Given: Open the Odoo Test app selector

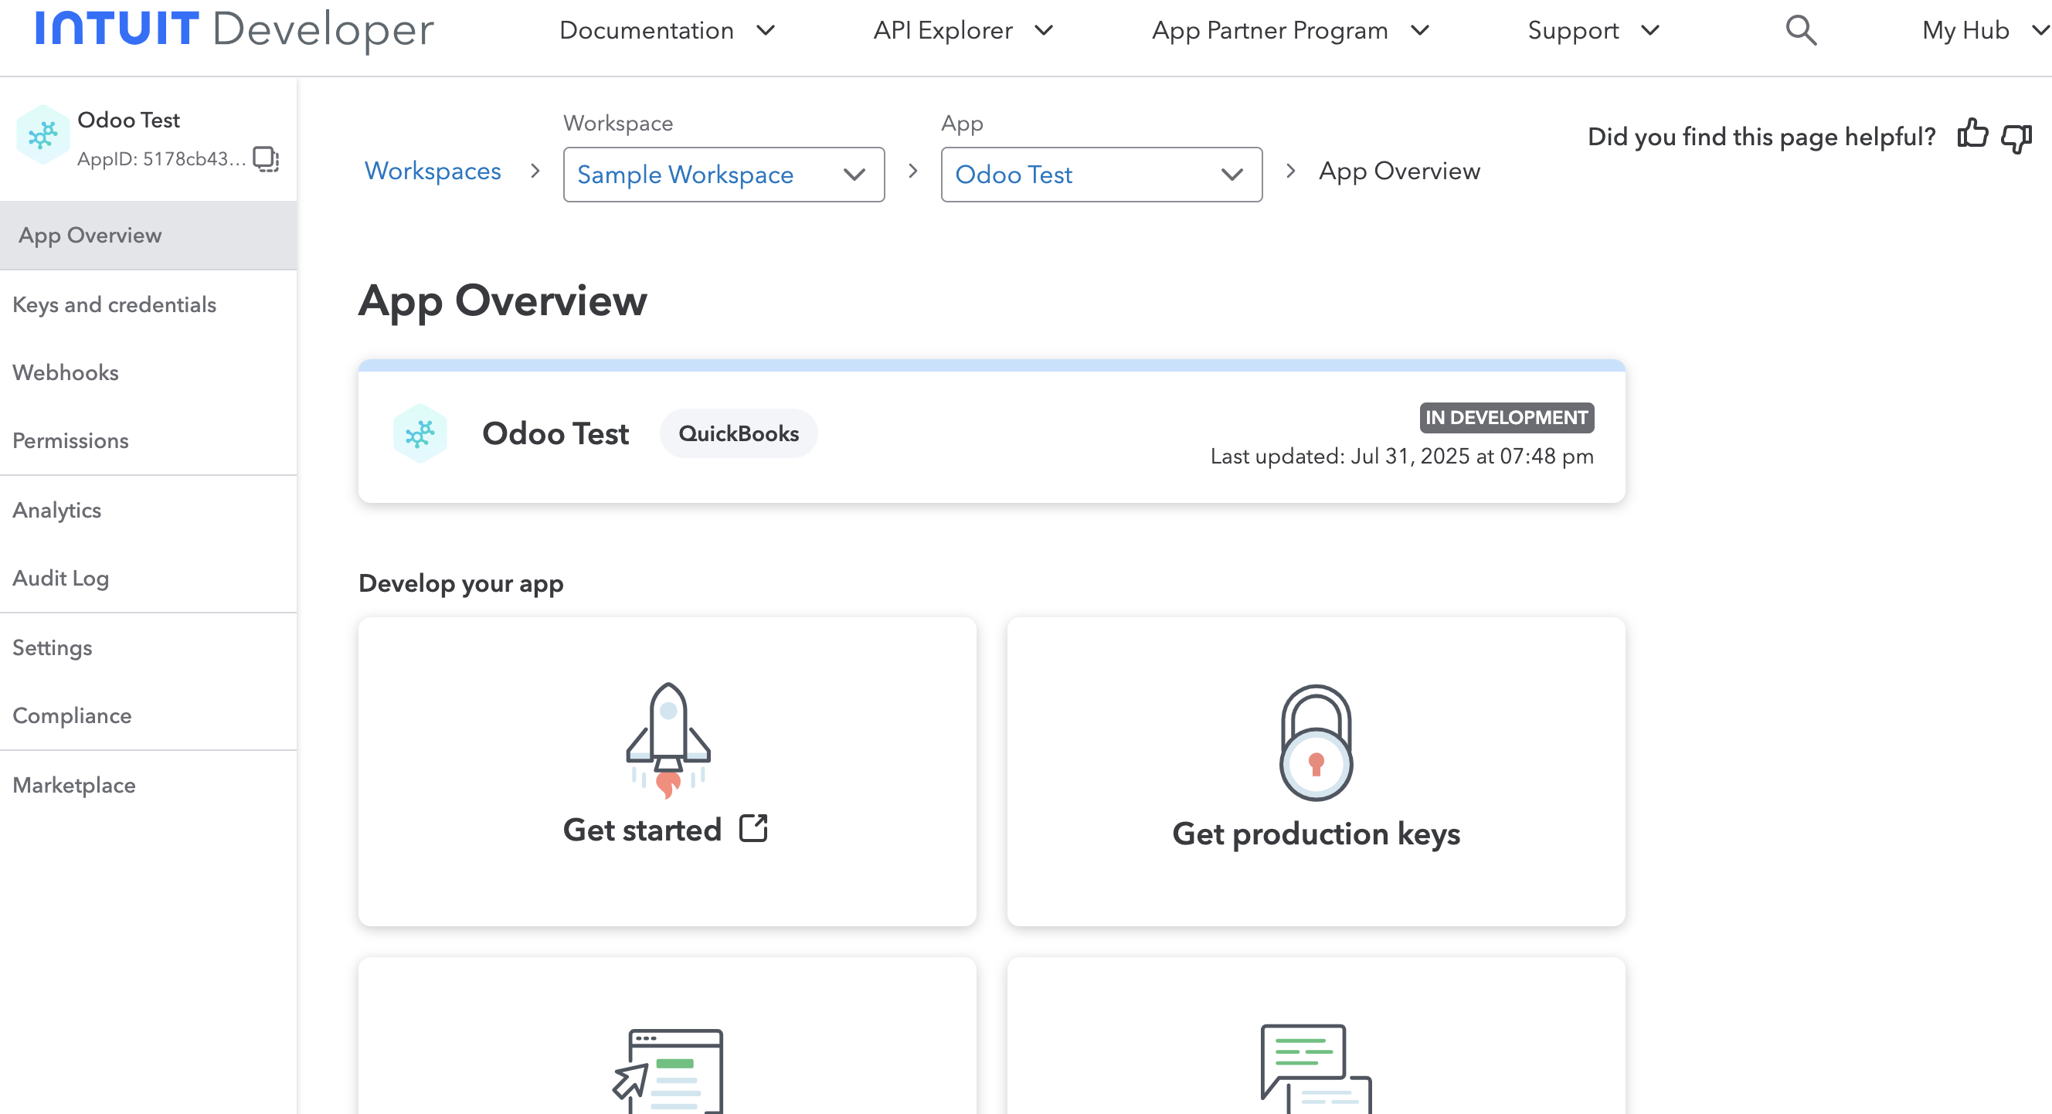Looking at the screenshot, I should (x=1102, y=175).
